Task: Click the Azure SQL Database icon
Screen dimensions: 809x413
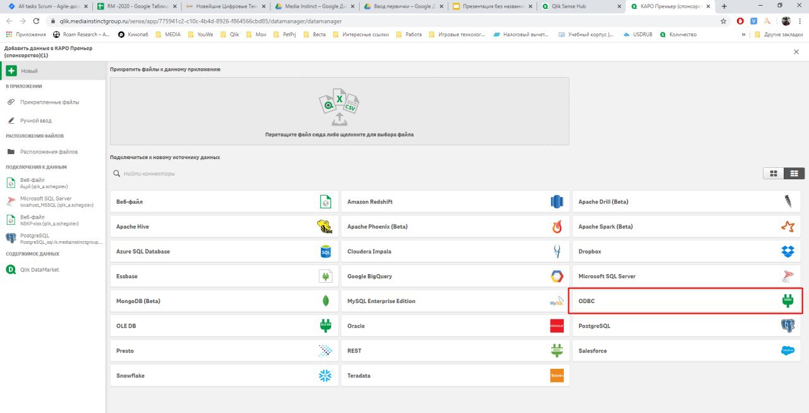Action: point(325,251)
